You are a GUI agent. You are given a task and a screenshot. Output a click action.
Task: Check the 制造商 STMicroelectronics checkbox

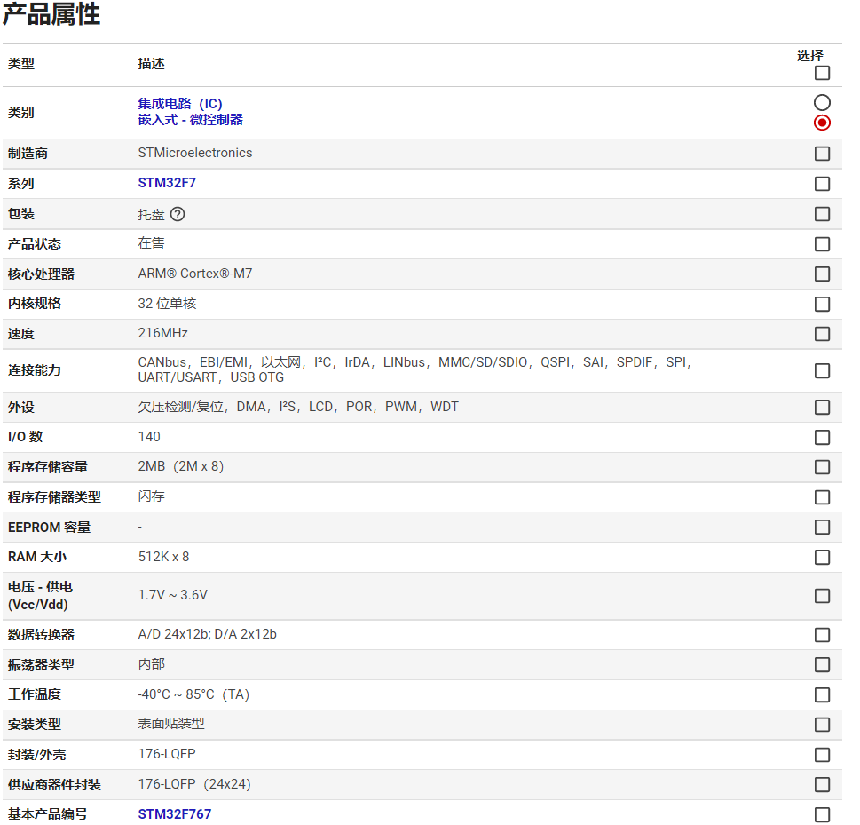pyautogui.click(x=822, y=154)
